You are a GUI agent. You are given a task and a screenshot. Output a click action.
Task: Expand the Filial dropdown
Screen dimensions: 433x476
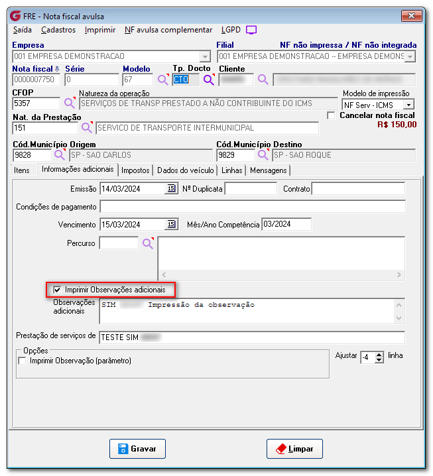click(x=410, y=56)
